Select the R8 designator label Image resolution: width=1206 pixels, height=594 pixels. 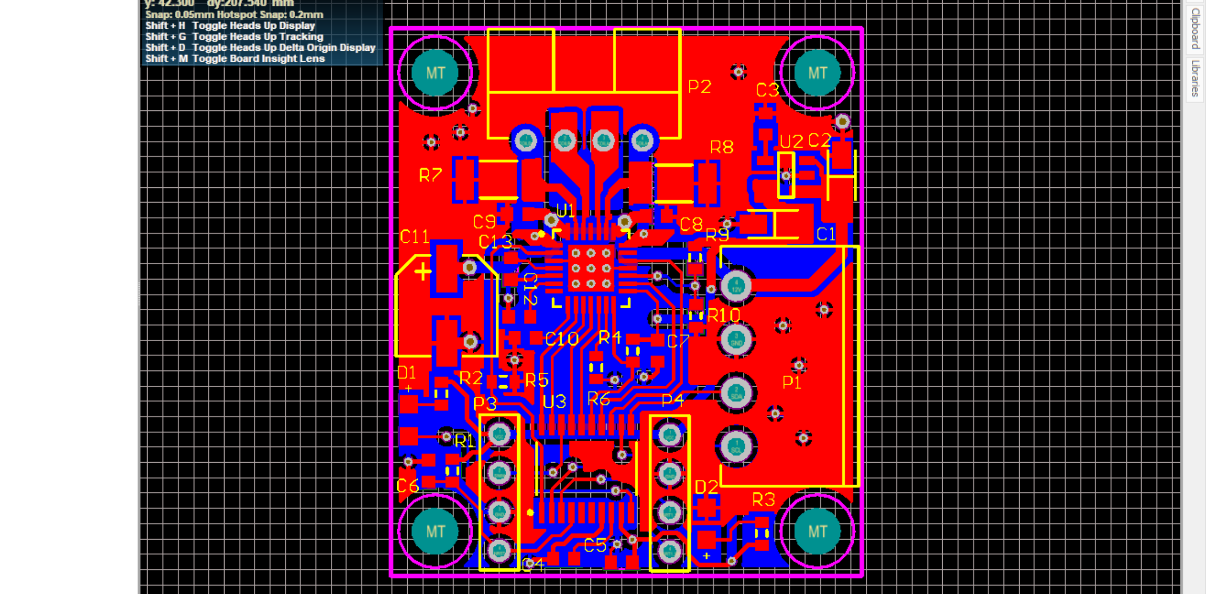pos(721,148)
